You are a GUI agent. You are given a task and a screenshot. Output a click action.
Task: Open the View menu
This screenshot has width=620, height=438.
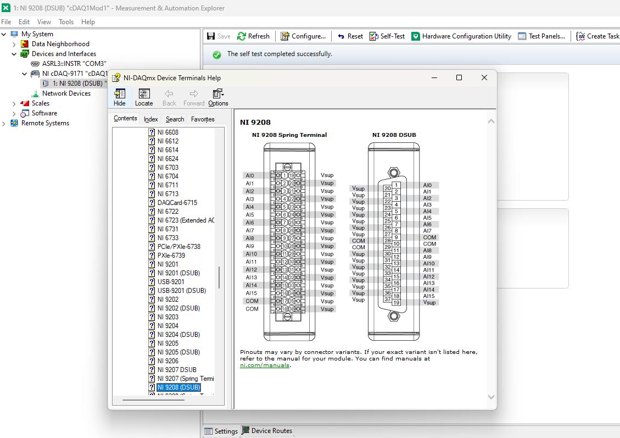[x=44, y=22]
